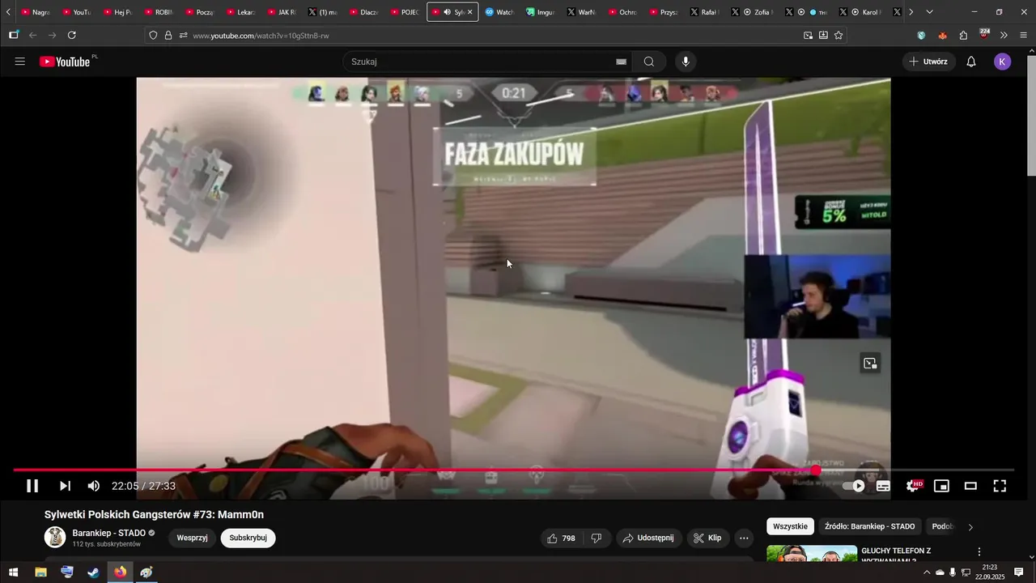Open GŁUCHY TELEFON video thumbnail
Viewport: 1036px width, 583px height.
pos(812,553)
